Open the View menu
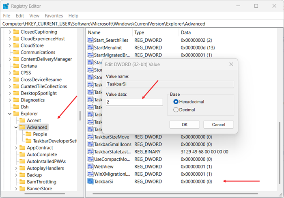The height and width of the screenshot is (198, 284). click(x=34, y=16)
